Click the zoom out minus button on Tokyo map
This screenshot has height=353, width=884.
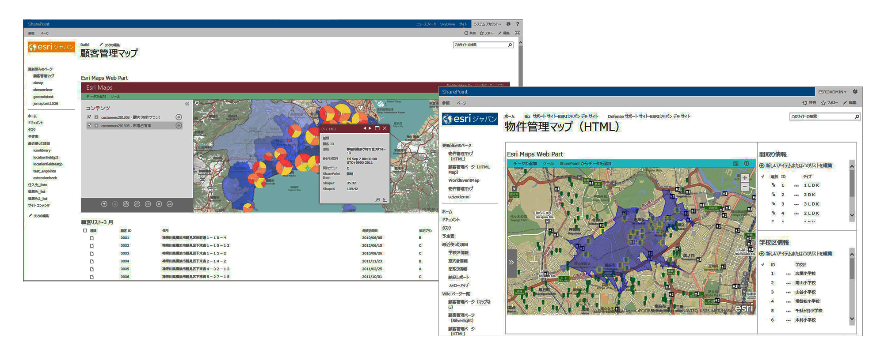click(x=744, y=187)
